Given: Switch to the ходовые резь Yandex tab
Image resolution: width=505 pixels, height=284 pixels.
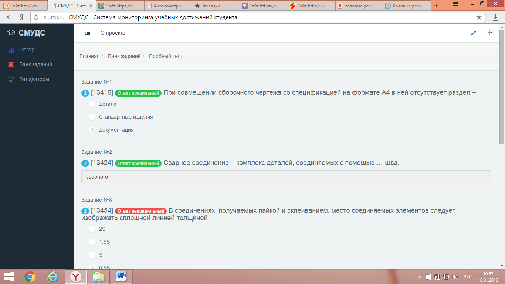Looking at the screenshot, I should pyautogui.click(x=359, y=6).
